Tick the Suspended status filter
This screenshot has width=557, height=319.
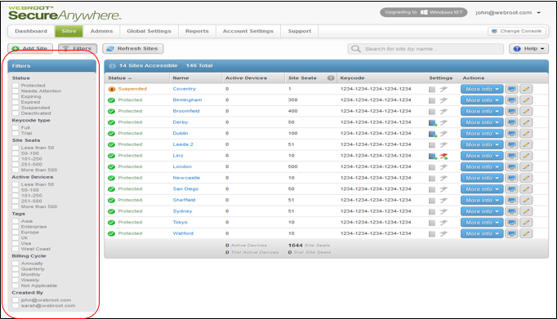pyautogui.click(x=16, y=108)
